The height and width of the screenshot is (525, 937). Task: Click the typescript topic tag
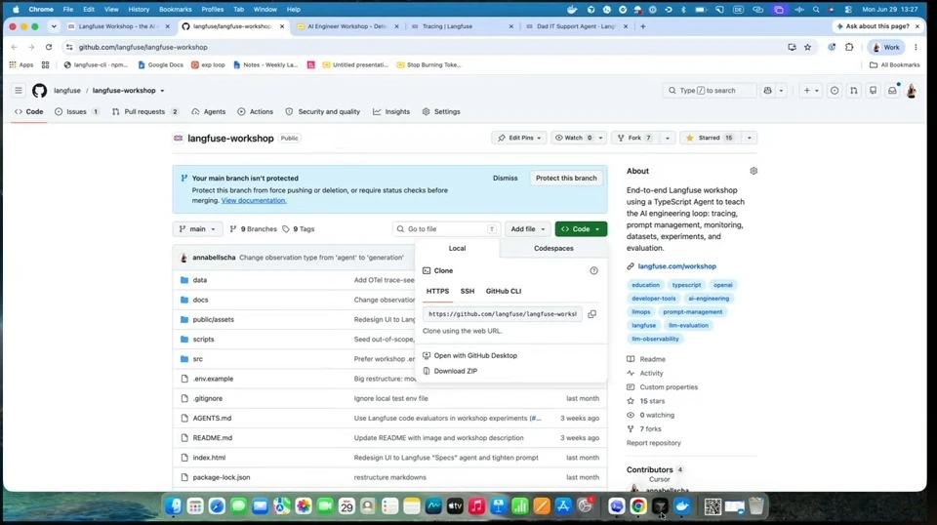pyautogui.click(x=686, y=285)
